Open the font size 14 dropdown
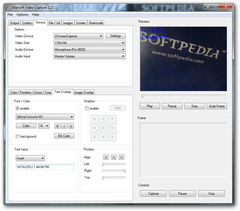Screen dimensions: 240x211 tap(44, 126)
